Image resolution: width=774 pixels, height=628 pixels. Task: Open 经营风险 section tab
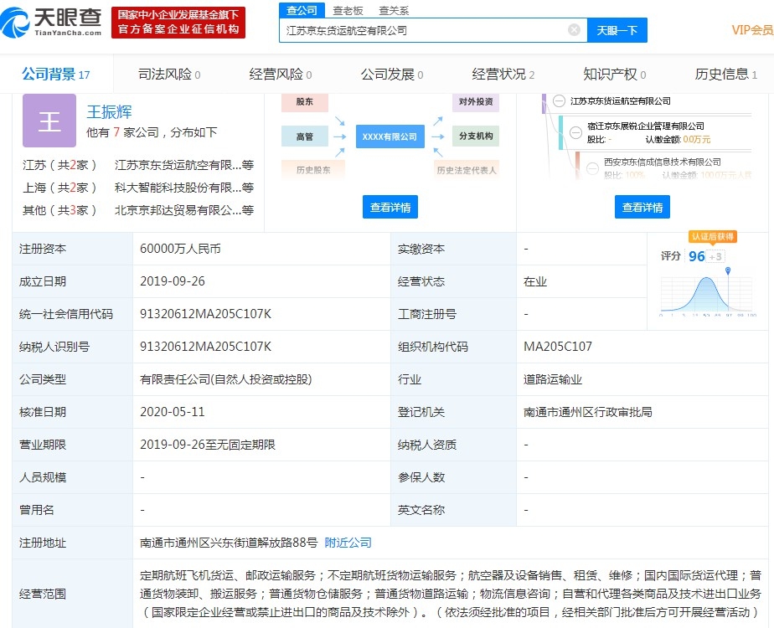pos(281,74)
